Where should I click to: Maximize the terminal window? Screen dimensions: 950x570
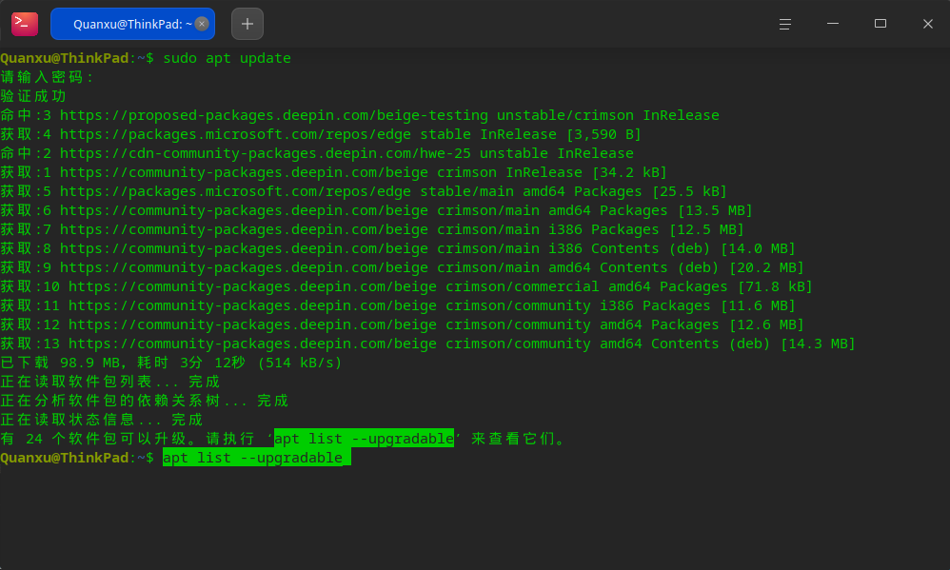click(881, 24)
